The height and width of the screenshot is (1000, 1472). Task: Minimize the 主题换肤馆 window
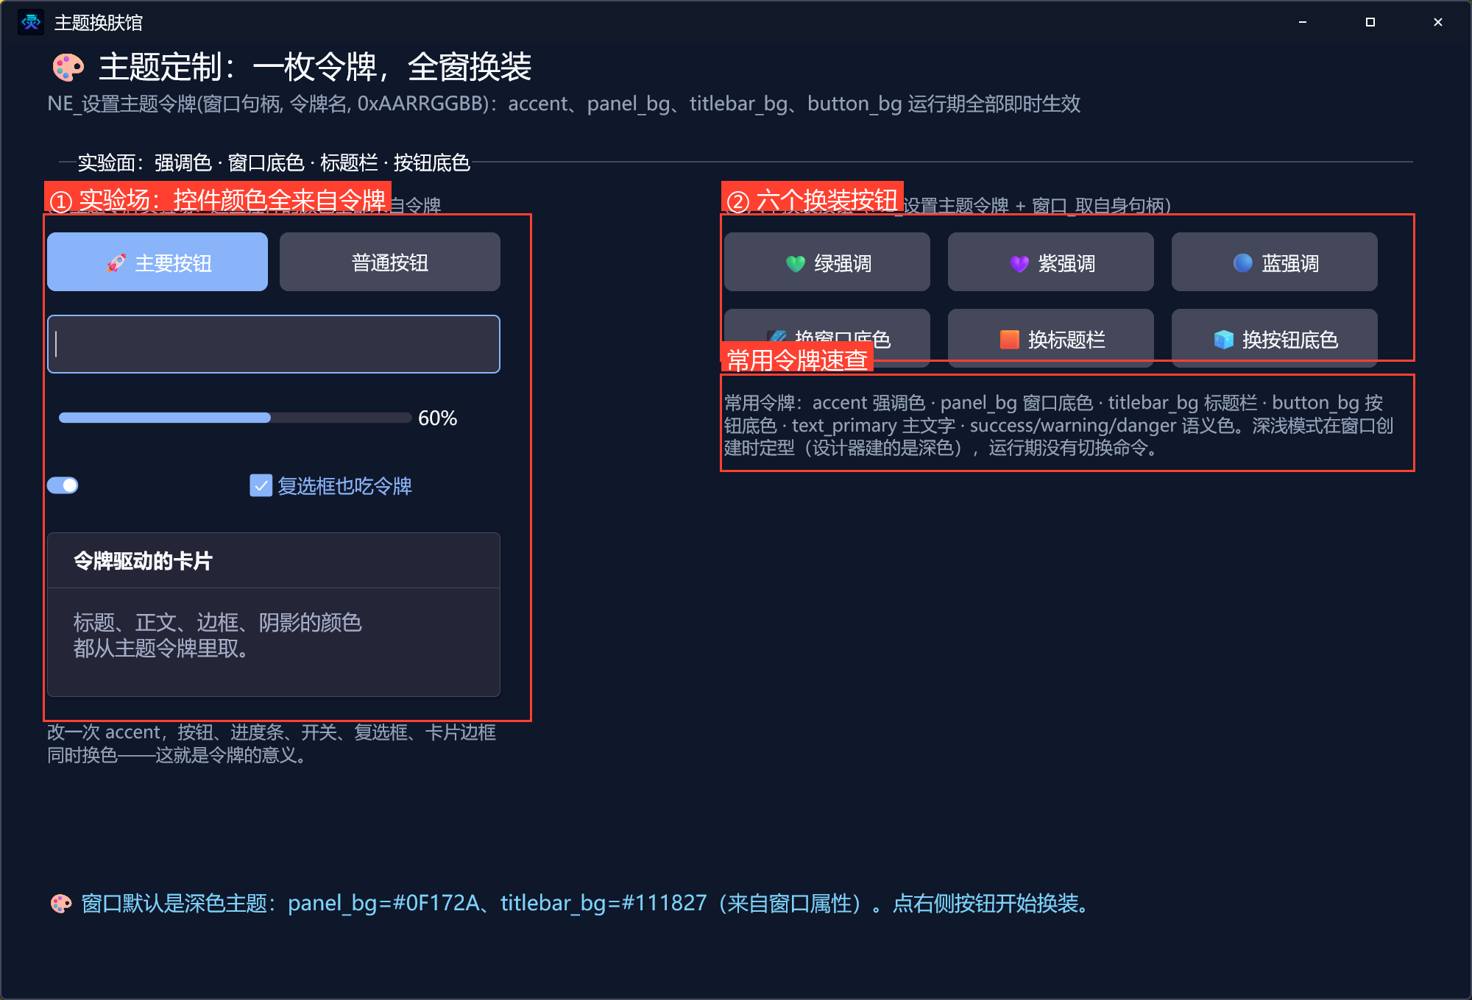coord(1303,22)
